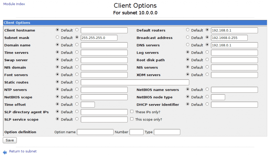This screenshot has height=156, width=269.
Task: Click the Static routes text field
Action: pyautogui.click(x=135, y=82)
